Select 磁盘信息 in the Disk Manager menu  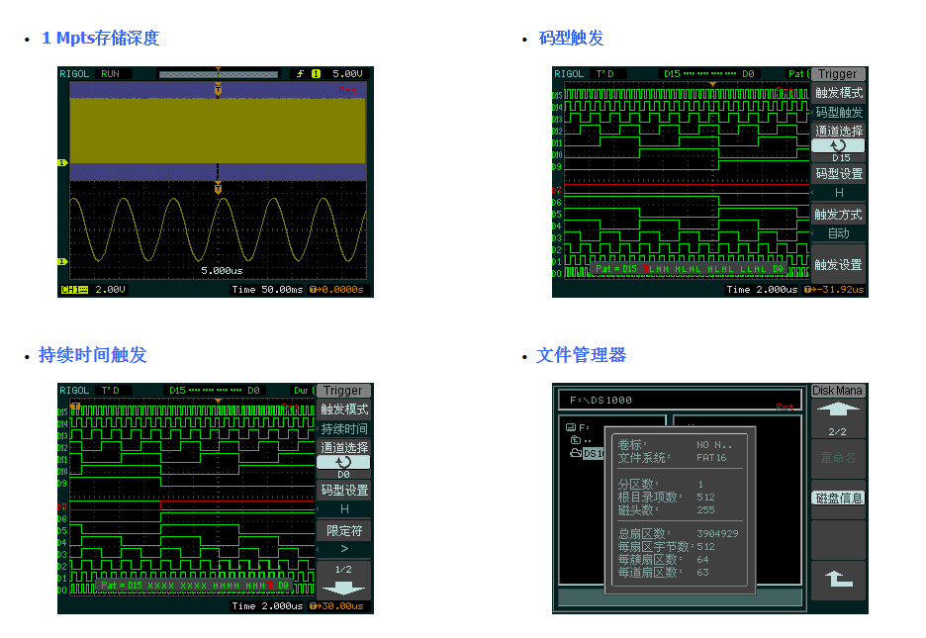point(838,498)
